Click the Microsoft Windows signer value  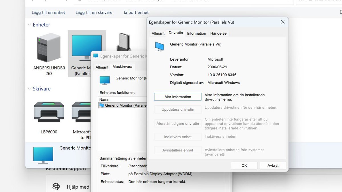[224, 83]
